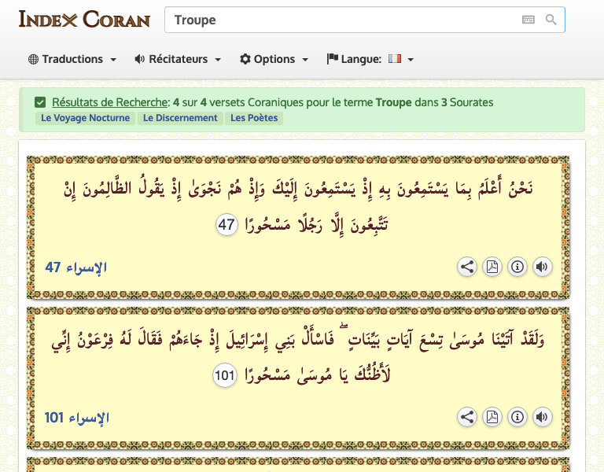Open PDF export for verse 47
The width and height of the screenshot is (604, 472).
tap(492, 267)
